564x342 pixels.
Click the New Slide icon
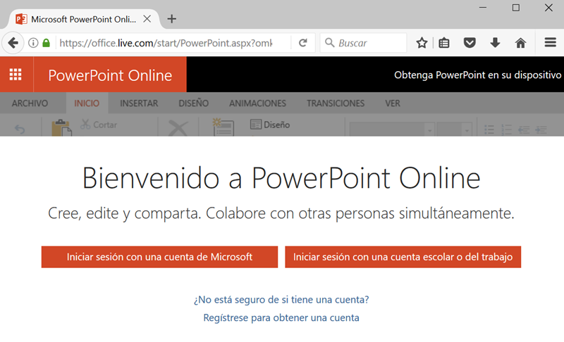click(x=223, y=127)
